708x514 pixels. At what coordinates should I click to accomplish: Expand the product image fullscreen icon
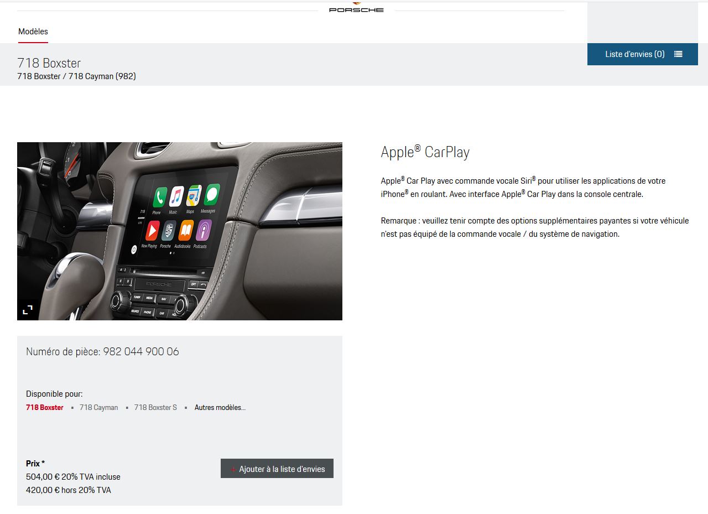28,310
